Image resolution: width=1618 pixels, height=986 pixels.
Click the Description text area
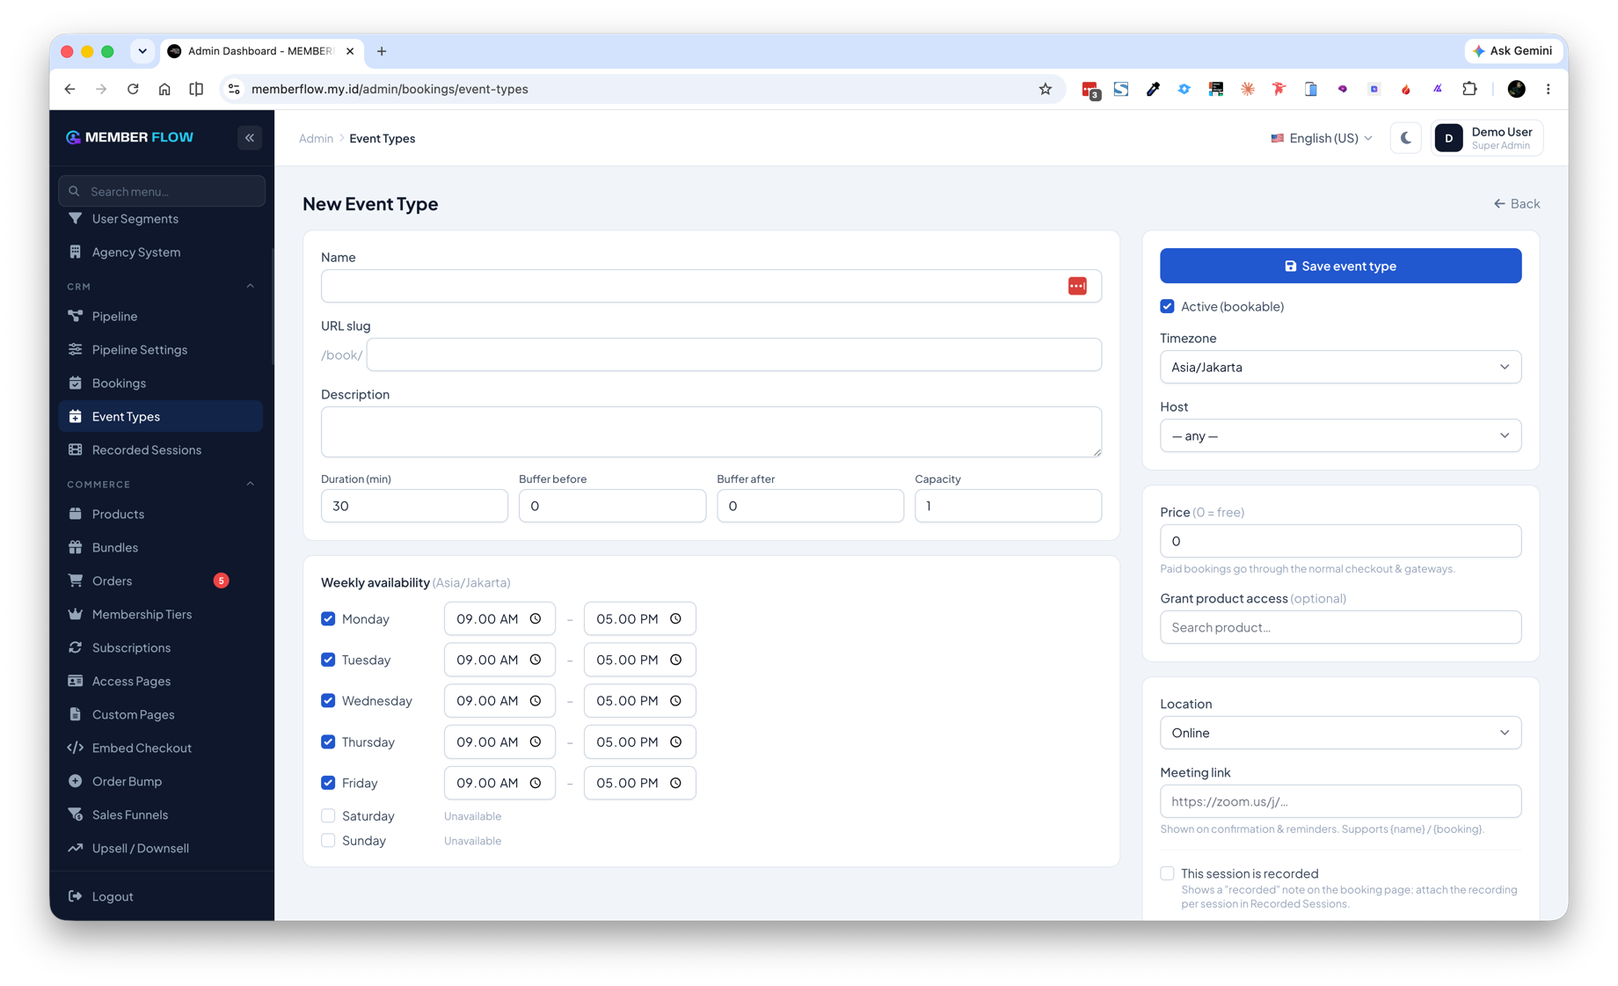pos(711,432)
